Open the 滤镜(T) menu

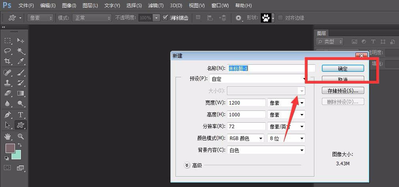[156, 6]
